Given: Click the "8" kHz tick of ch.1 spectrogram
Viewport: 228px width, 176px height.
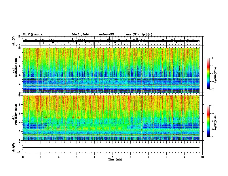Looking at the screenshot, I should (x=20, y=57).
